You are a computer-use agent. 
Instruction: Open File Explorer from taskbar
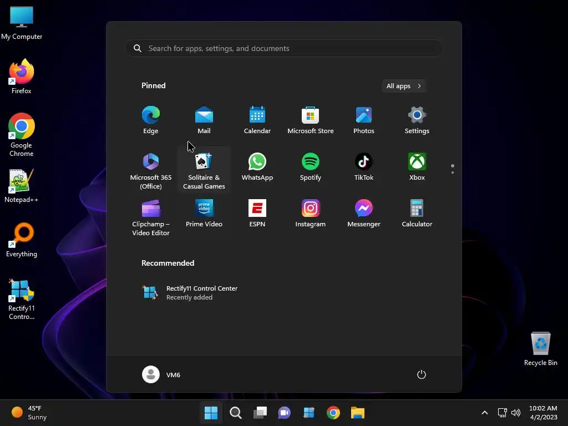click(x=358, y=413)
